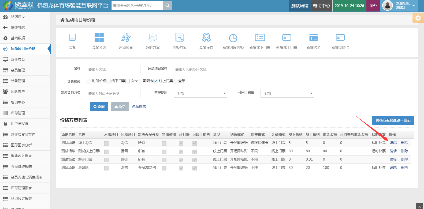Click 价格方案快捷键一览表 button
Viewport: 424px width, 209px height.
click(x=393, y=120)
